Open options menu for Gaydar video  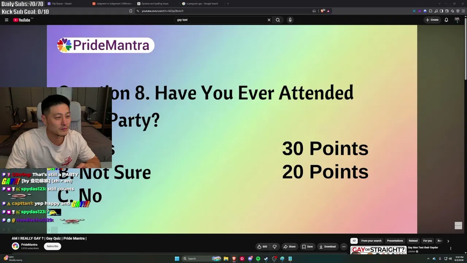click(451, 248)
